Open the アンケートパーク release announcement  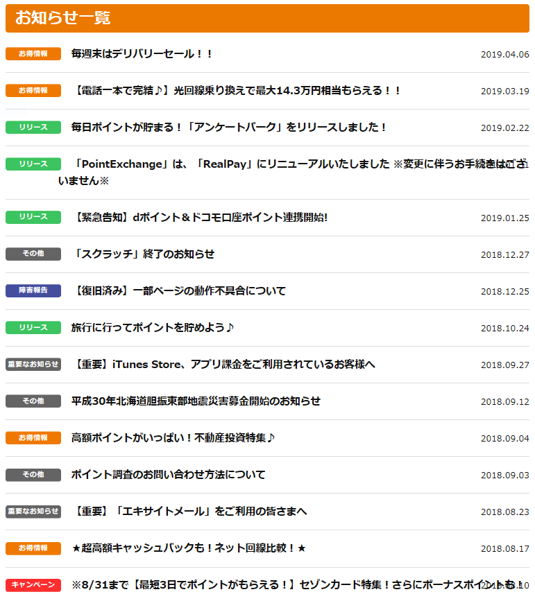pos(228,128)
